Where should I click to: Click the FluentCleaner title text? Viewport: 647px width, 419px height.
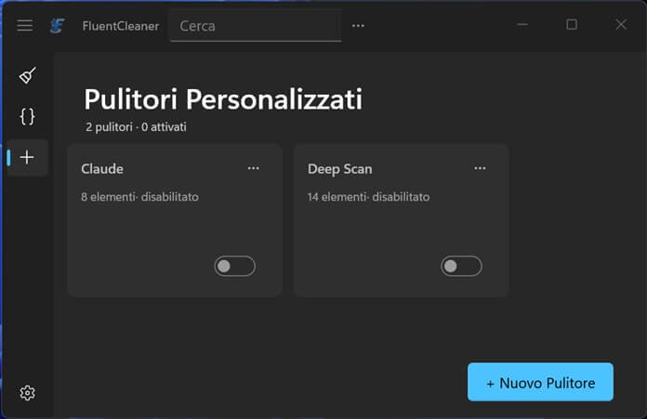pos(121,26)
